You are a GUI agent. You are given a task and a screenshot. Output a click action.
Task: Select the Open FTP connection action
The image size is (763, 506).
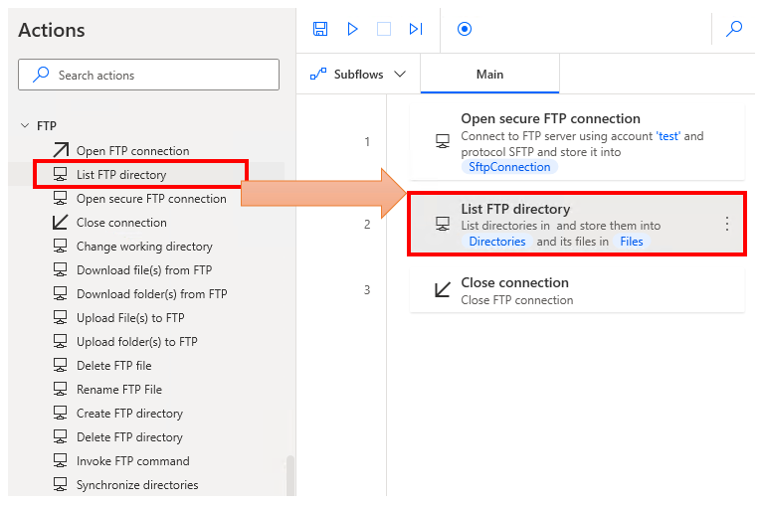pos(132,151)
